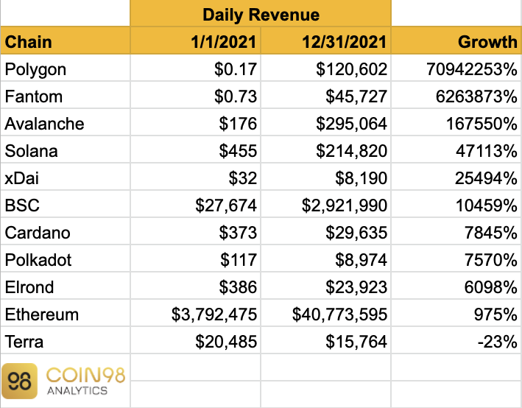Select the $2,921,990 cell

(326, 204)
